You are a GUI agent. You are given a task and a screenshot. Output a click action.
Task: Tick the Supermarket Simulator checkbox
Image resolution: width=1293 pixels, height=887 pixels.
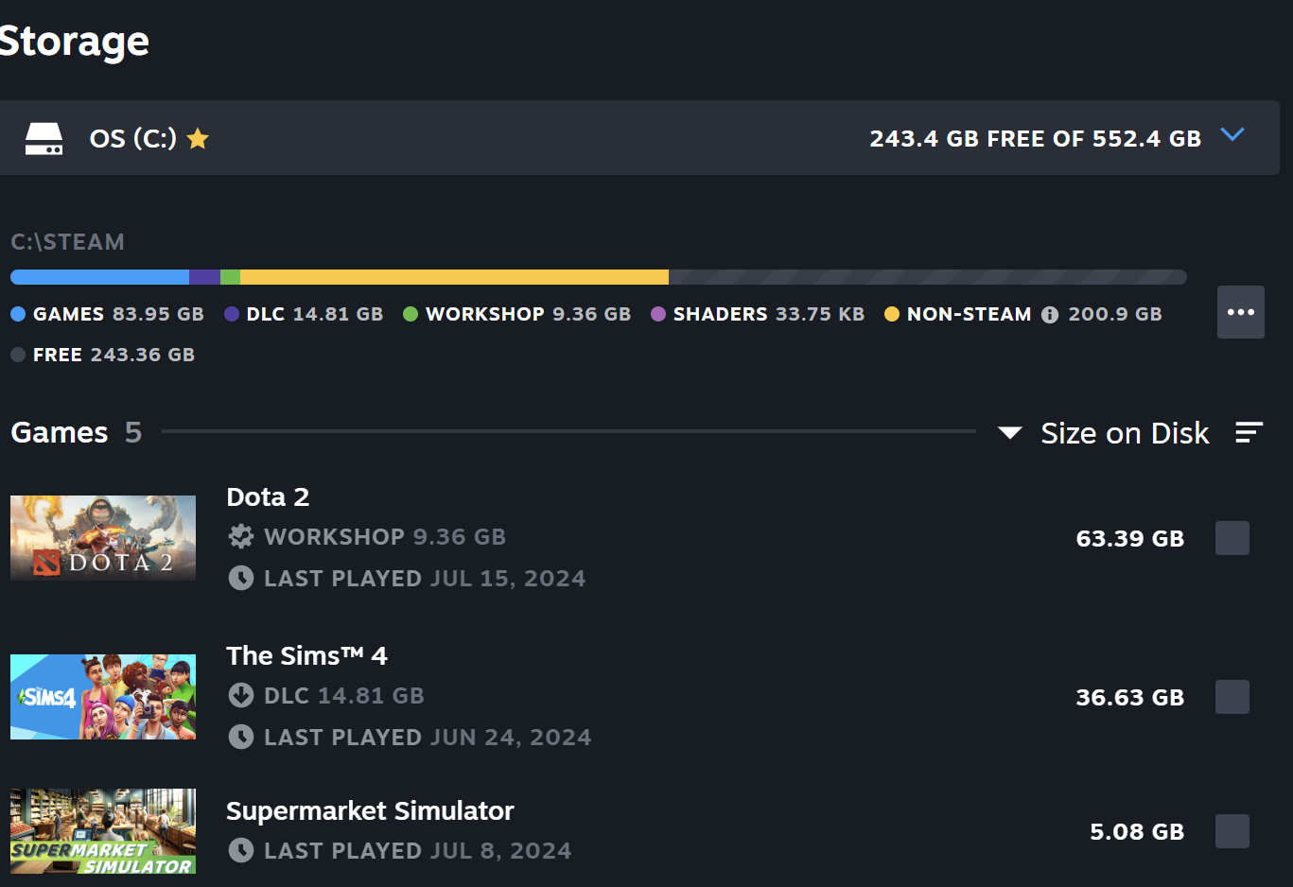click(1232, 831)
